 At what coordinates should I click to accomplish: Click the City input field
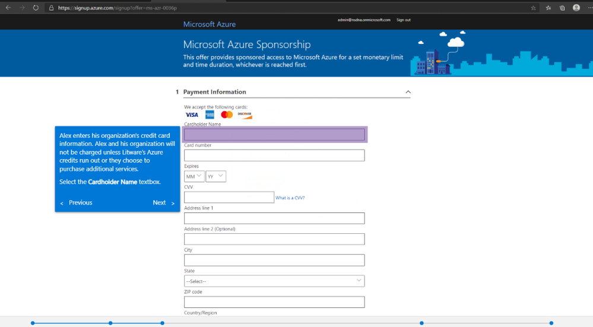click(x=274, y=260)
